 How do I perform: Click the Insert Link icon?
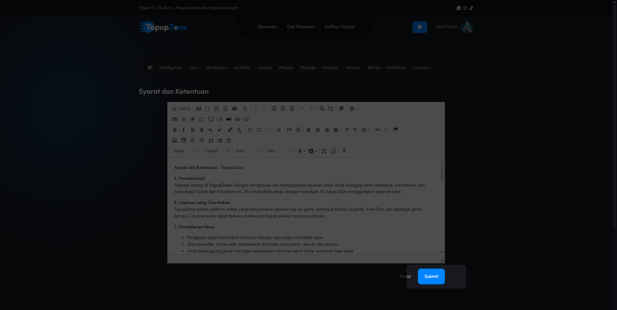(377, 130)
